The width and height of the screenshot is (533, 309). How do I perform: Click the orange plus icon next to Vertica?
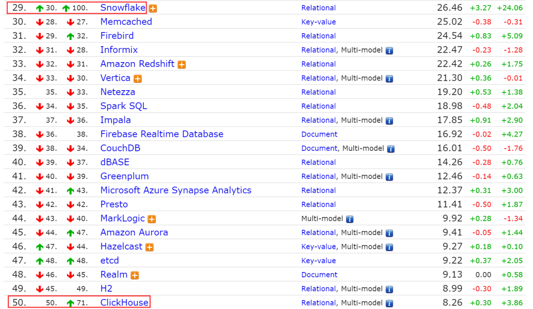pyautogui.click(x=138, y=79)
